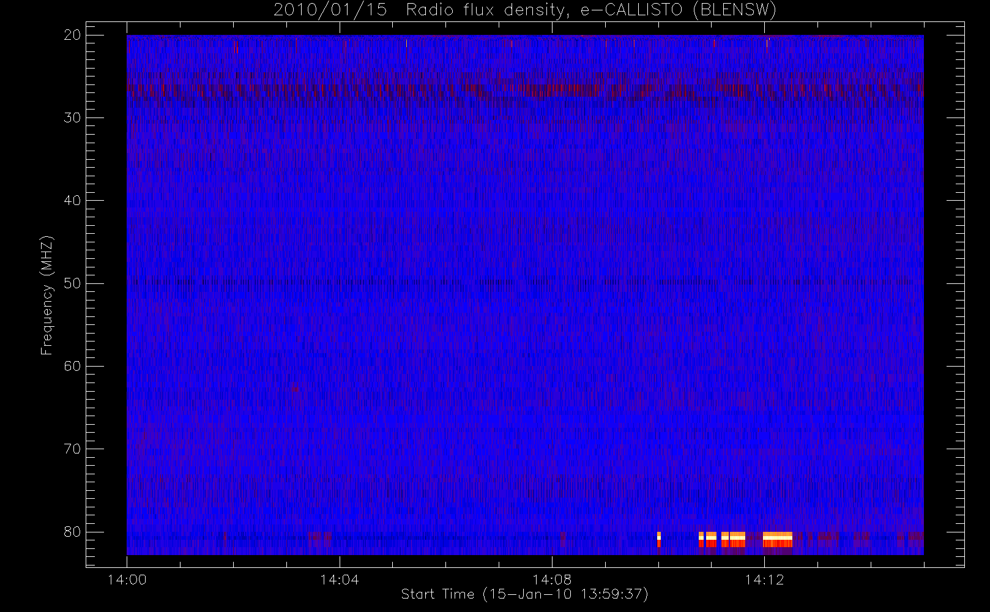Click the 14:04 time tick label
Viewport: 990px width, 612px height.
click(x=339, y=580)
